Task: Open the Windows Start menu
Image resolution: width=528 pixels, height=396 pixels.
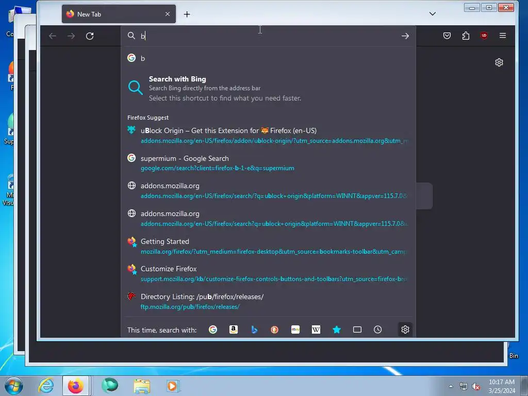Action: point(13,386)
